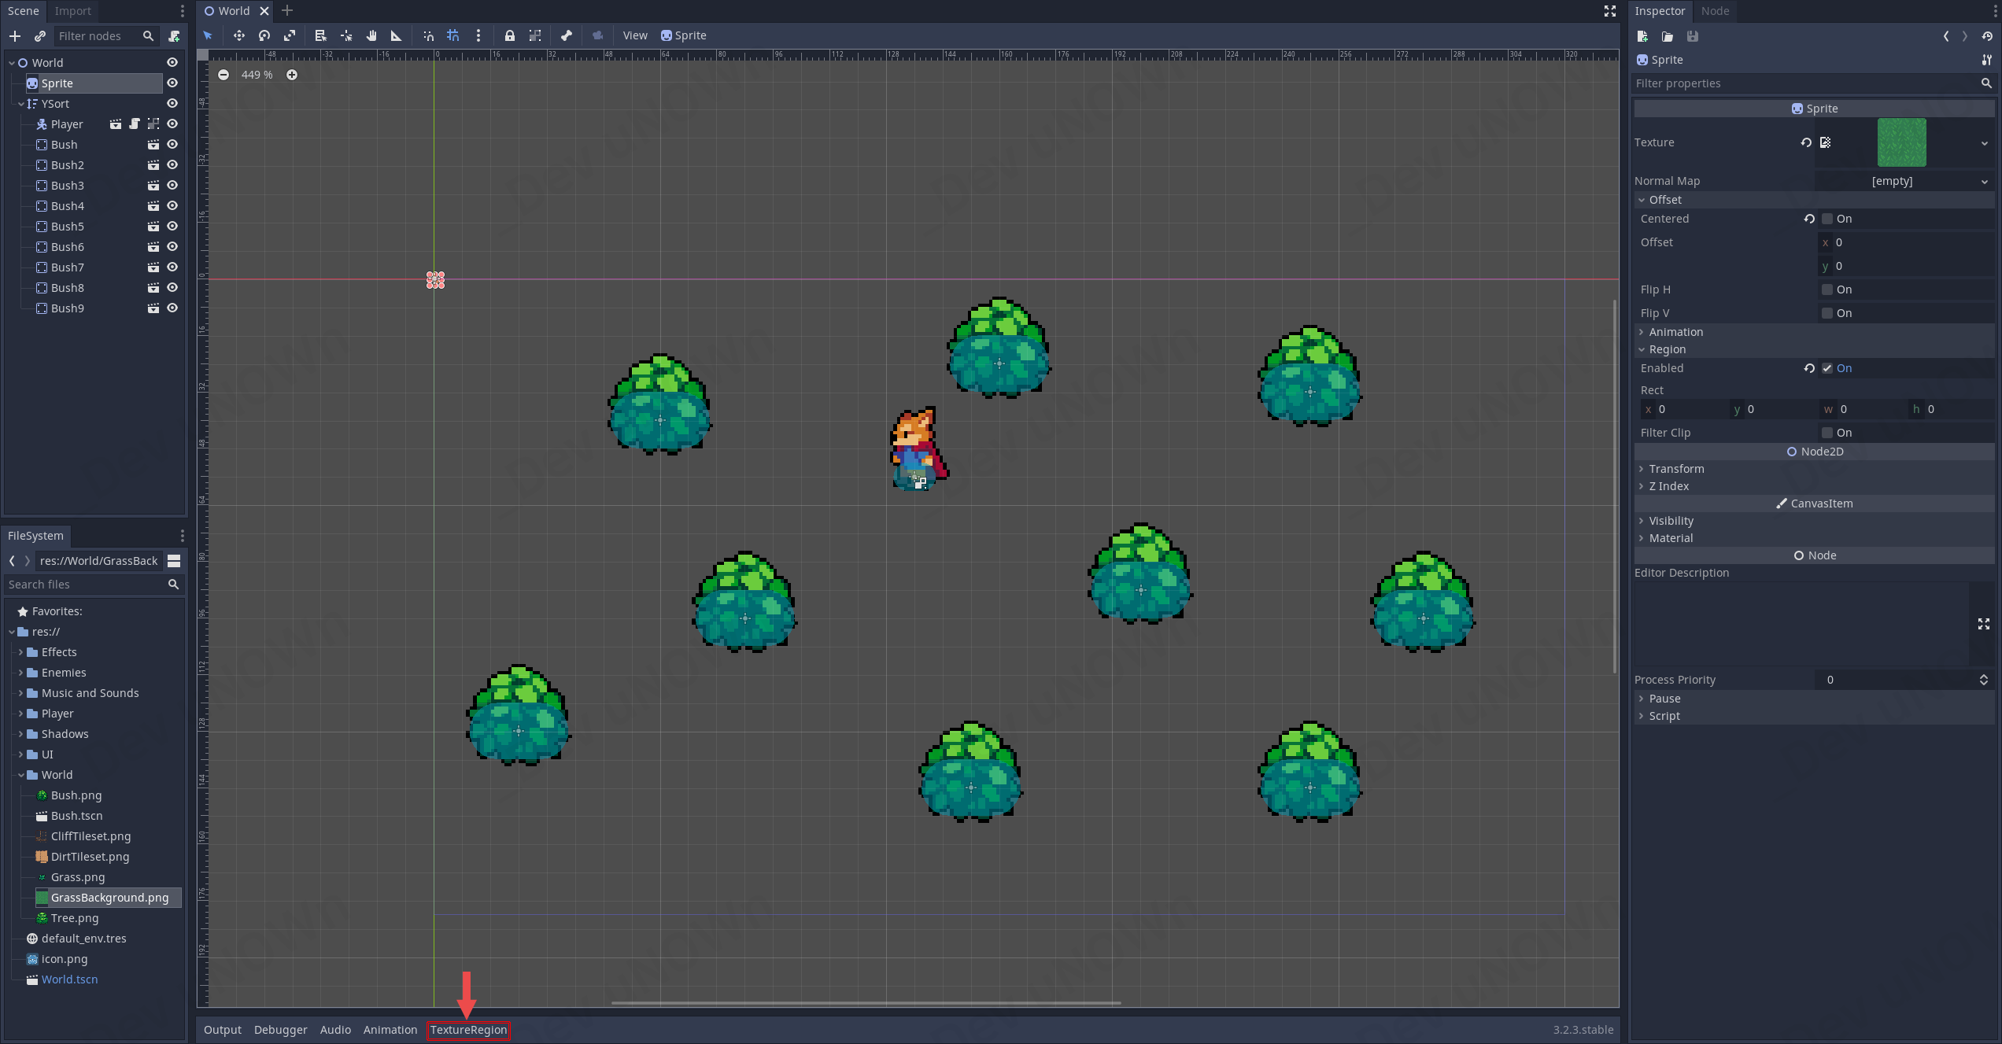
Task: Select the Move mode tool
Action: tap(239, 35)
